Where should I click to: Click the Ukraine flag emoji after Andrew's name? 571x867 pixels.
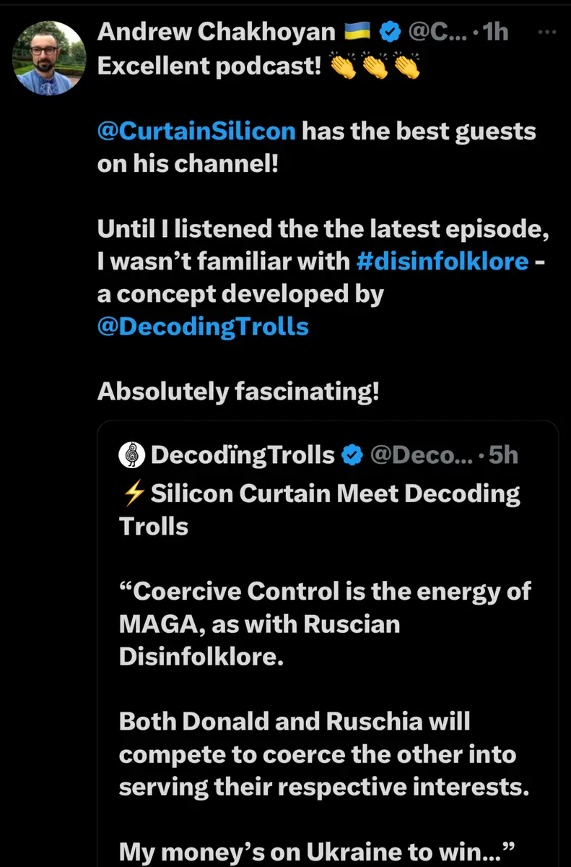coord(357,32)
